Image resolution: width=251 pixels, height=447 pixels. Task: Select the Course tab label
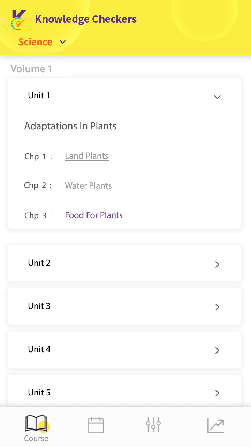[36, 439]
